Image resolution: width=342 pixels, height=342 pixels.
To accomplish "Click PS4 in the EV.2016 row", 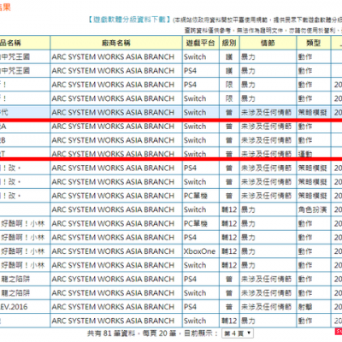I will pos(190,307).
